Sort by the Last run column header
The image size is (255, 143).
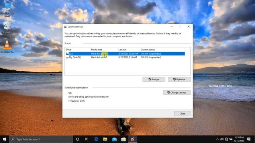[128, 49]
